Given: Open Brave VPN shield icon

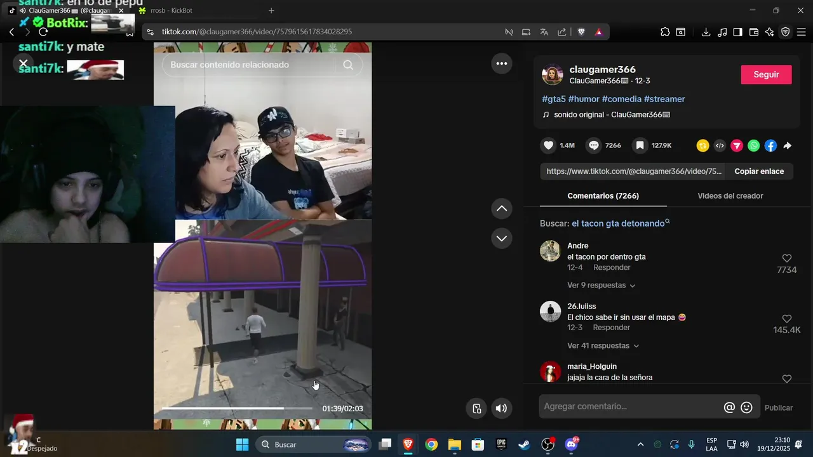Looking at the screenshot, I should [786, 32].
